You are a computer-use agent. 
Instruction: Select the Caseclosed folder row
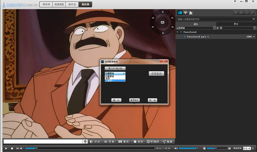click(216, 32)
